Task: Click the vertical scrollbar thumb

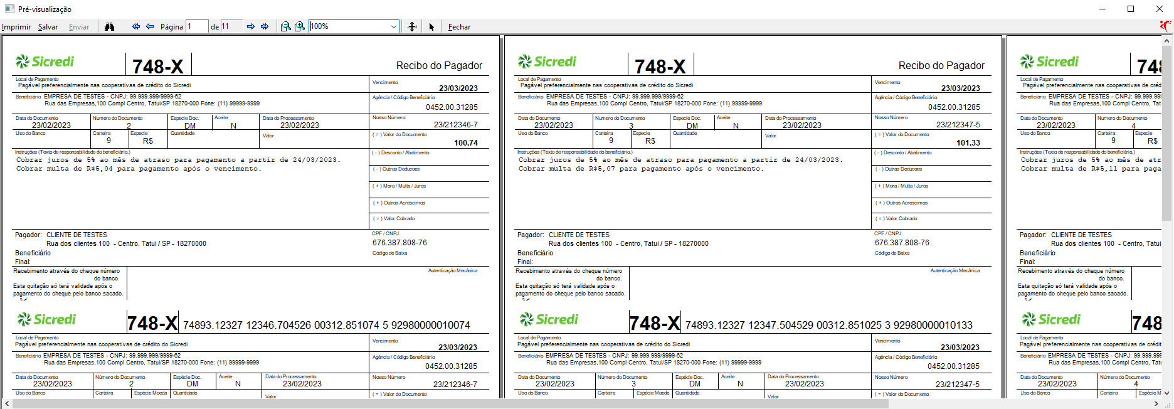Action: [1167, 133]
